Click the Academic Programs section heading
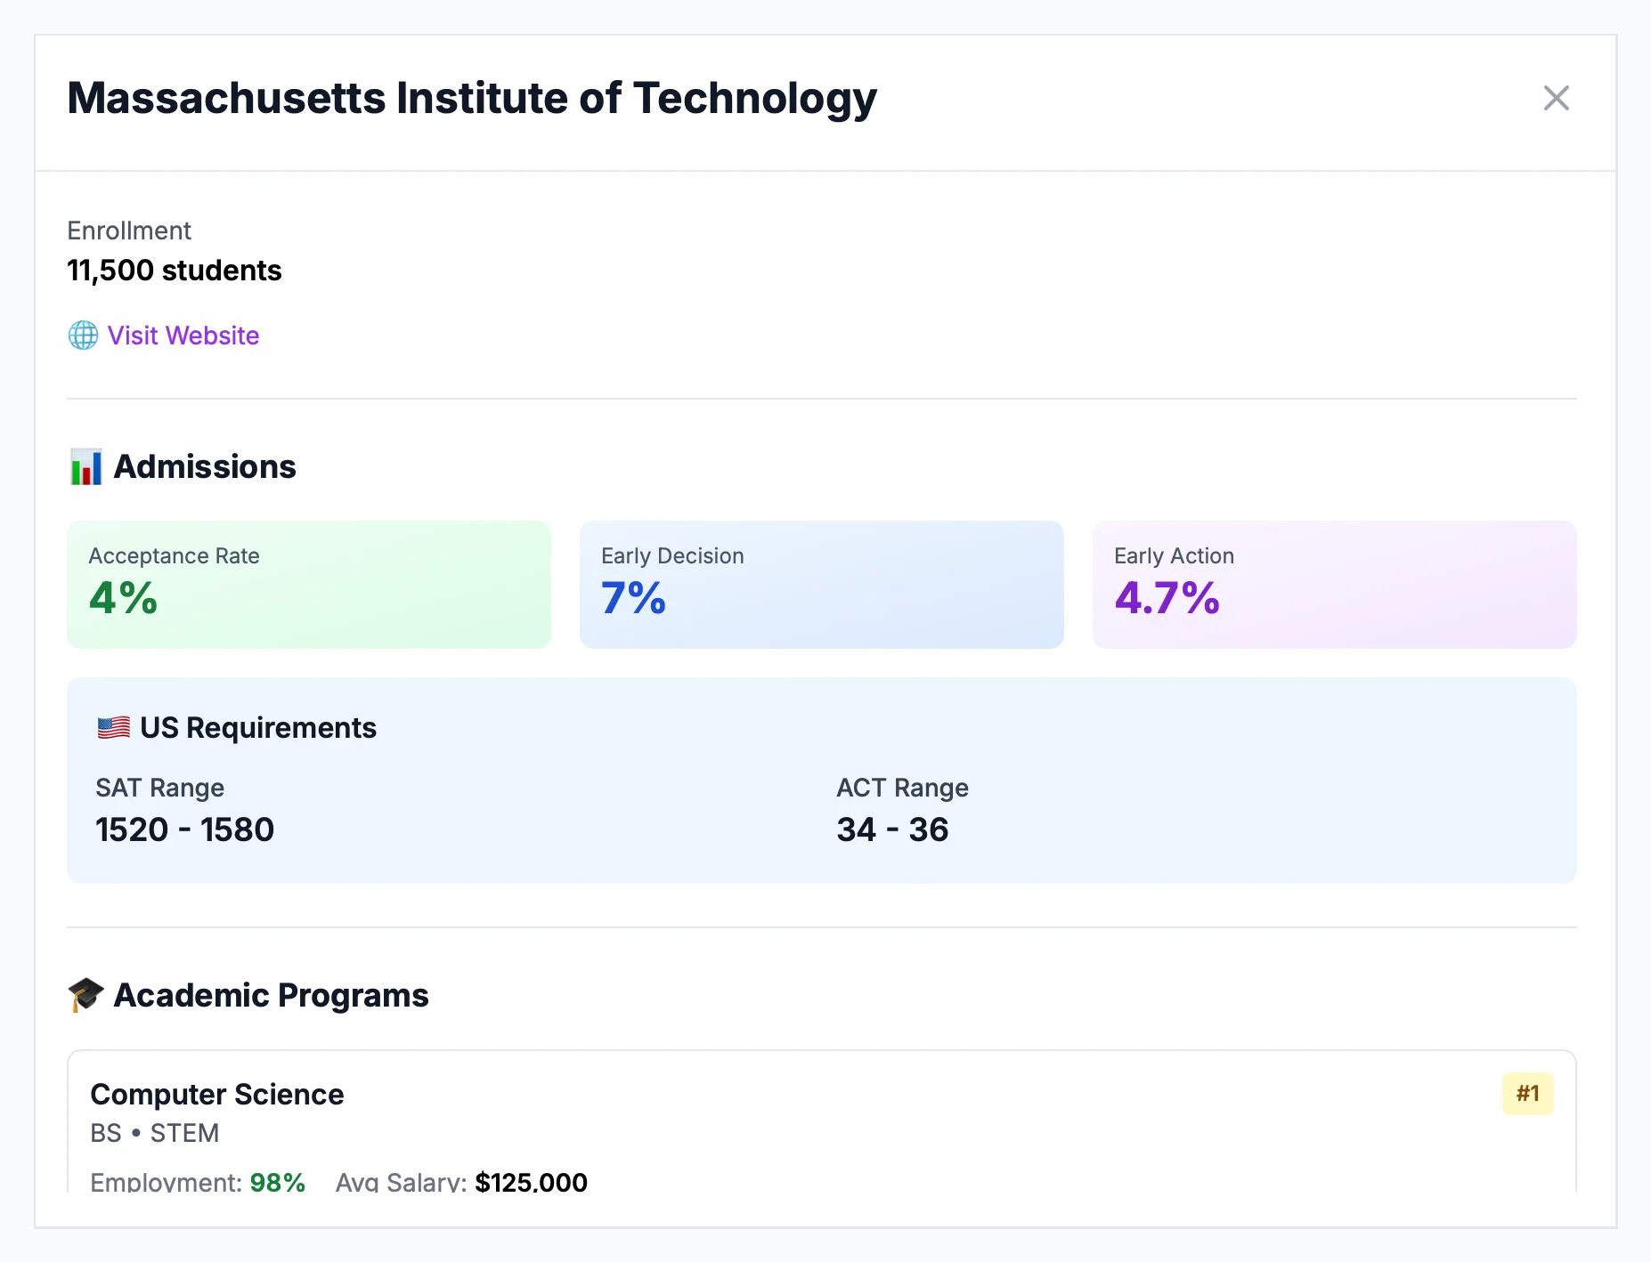1651x1262 pixels. [271, 995]
